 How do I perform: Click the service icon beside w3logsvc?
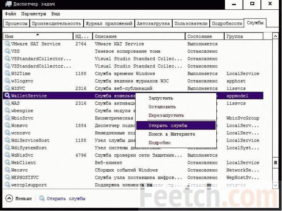point(7,81)
